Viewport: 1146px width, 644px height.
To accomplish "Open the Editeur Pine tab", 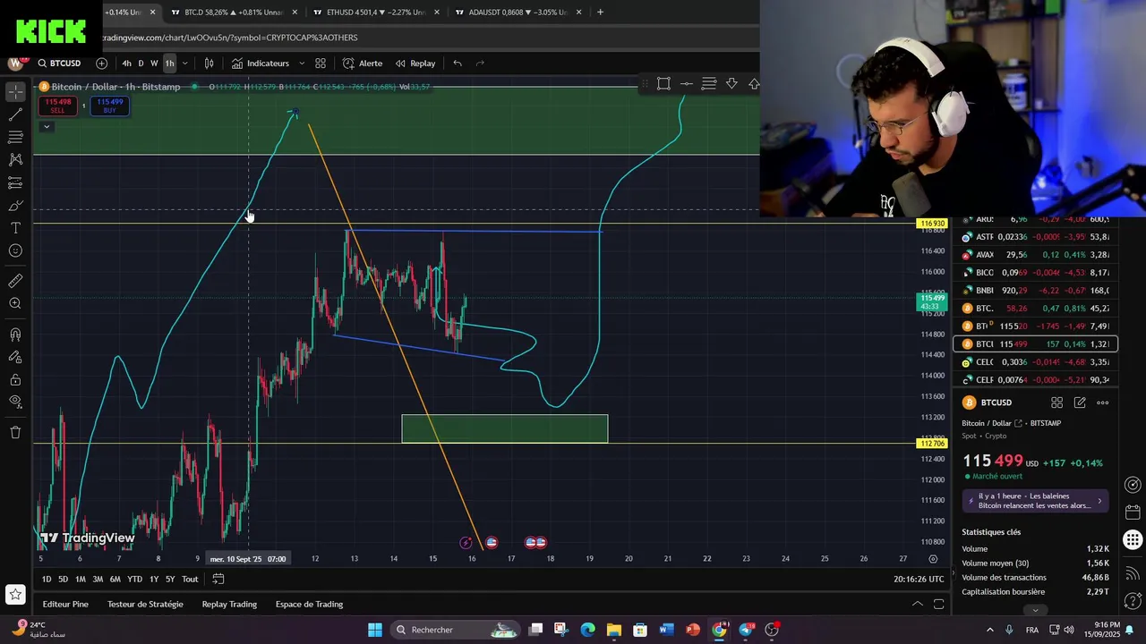I will (x=65, y=605).
